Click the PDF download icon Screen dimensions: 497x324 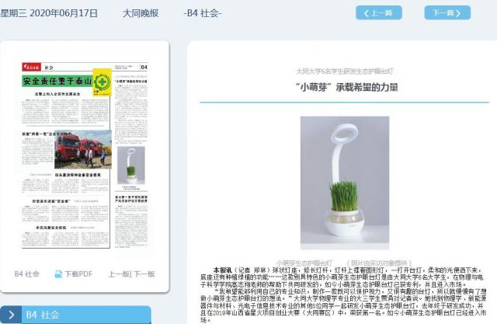click(x=58, y=274)
